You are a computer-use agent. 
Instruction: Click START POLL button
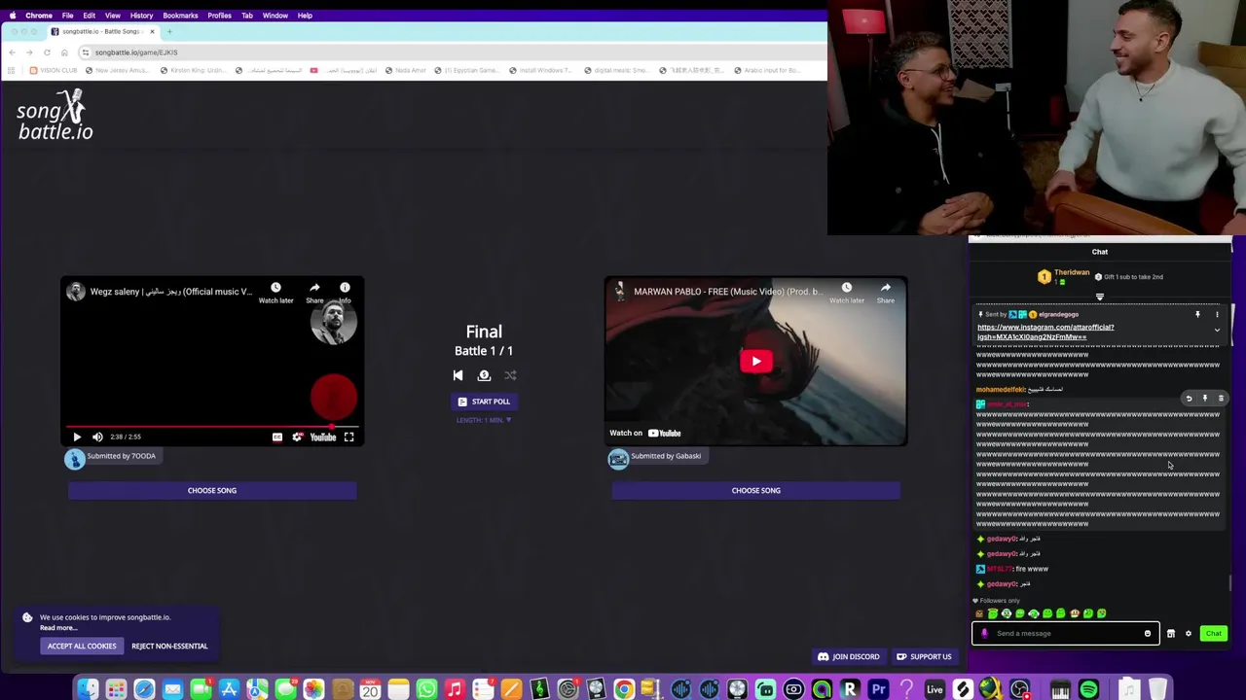[x=484, y=402]
